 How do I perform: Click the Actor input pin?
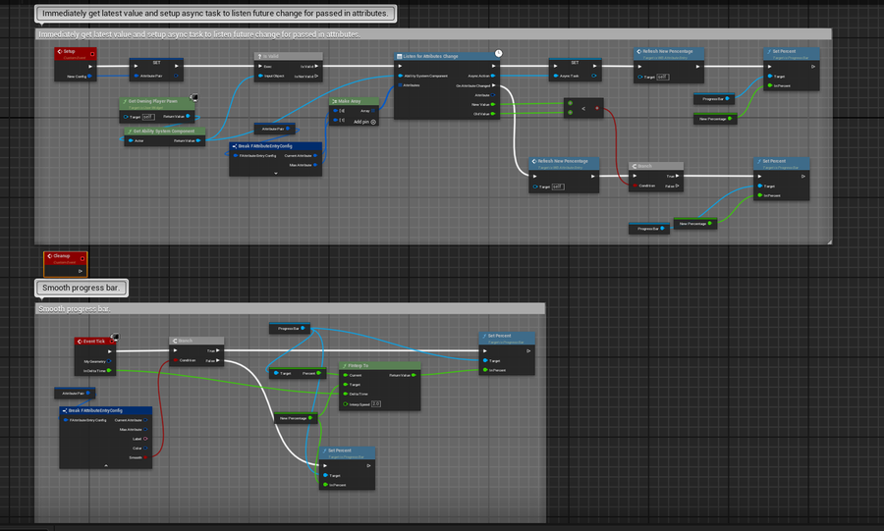coord(131,140)
